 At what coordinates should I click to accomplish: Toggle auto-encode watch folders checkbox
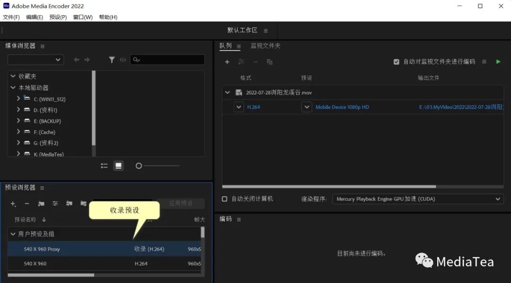click(x=396, y=62)
